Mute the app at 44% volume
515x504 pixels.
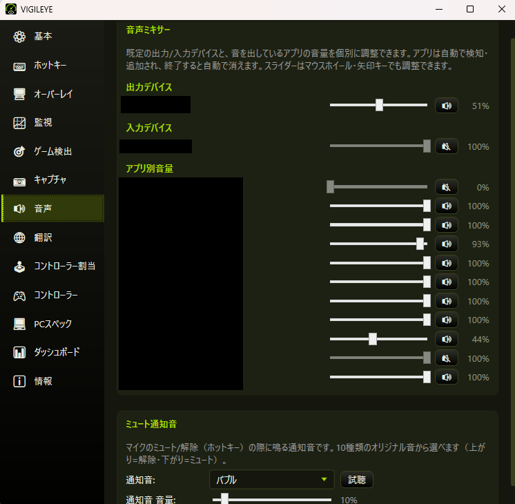447,339
